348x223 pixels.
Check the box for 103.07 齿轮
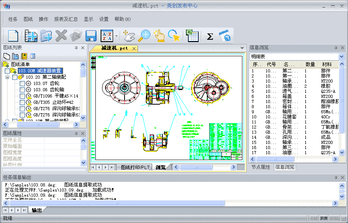click(22, 83)
